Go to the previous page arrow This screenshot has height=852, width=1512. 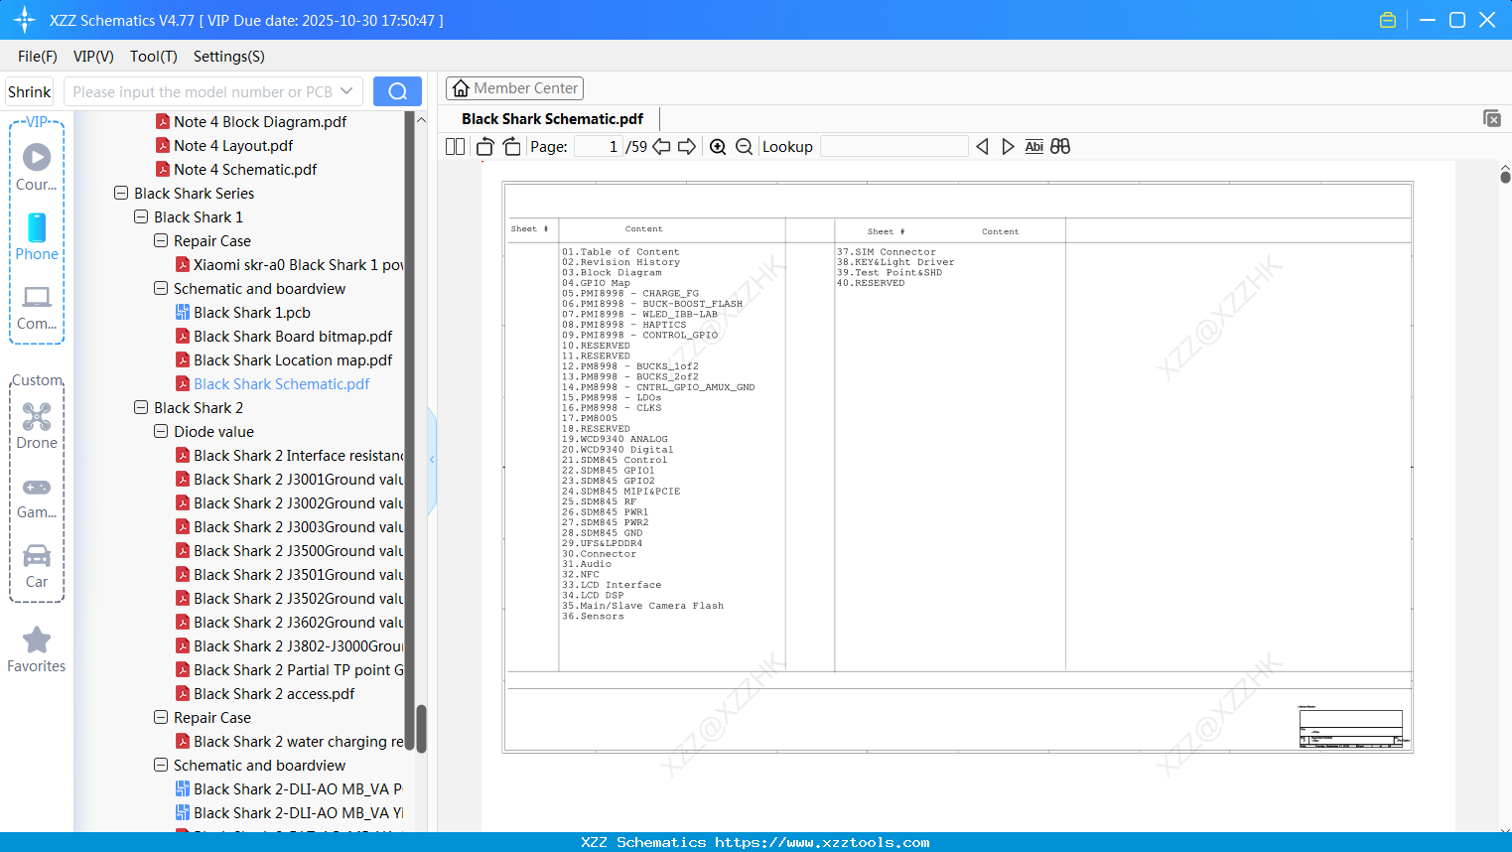pyautogui.click(x=661, y=147)
